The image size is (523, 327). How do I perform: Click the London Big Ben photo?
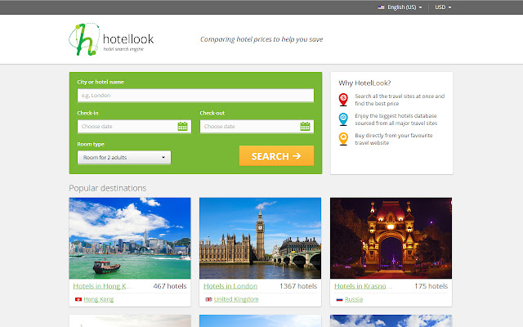tap(260, 238)
